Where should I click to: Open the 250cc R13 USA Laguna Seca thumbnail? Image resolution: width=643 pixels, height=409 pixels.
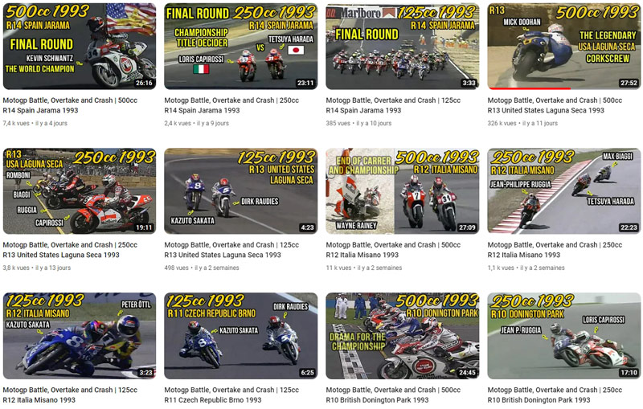pyautogui.click(x=79, y=191)
